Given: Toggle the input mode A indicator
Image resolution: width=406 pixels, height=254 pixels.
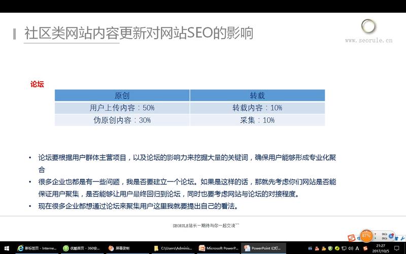Looking at the screenshot, I should click(357, 248).
